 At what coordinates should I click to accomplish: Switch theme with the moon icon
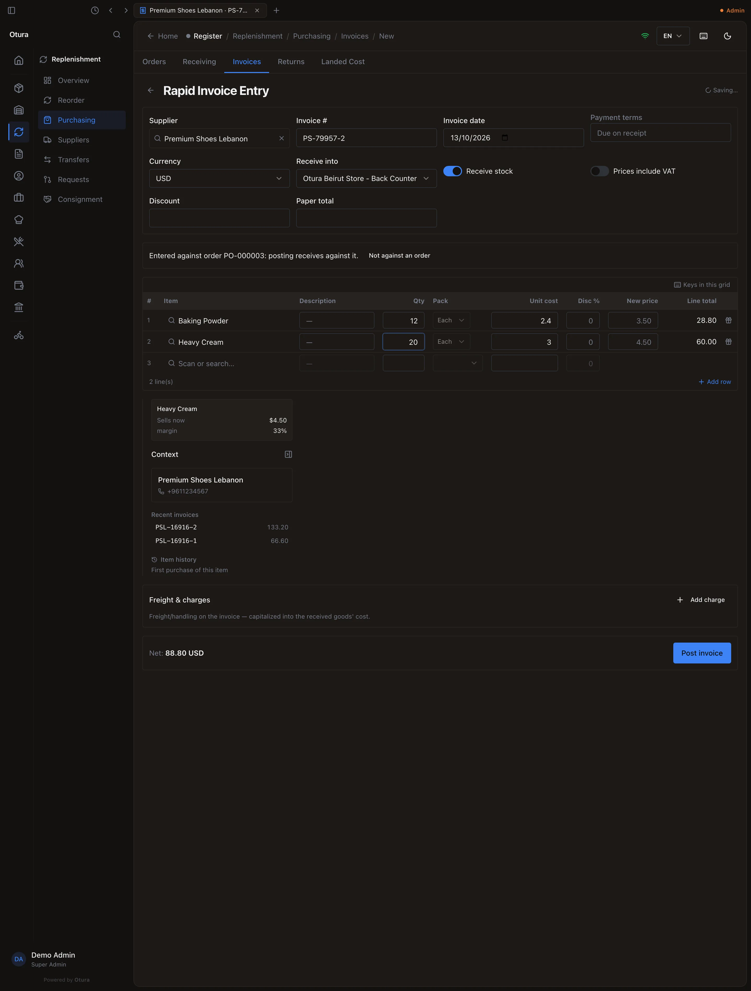click(x=727, y=36)
